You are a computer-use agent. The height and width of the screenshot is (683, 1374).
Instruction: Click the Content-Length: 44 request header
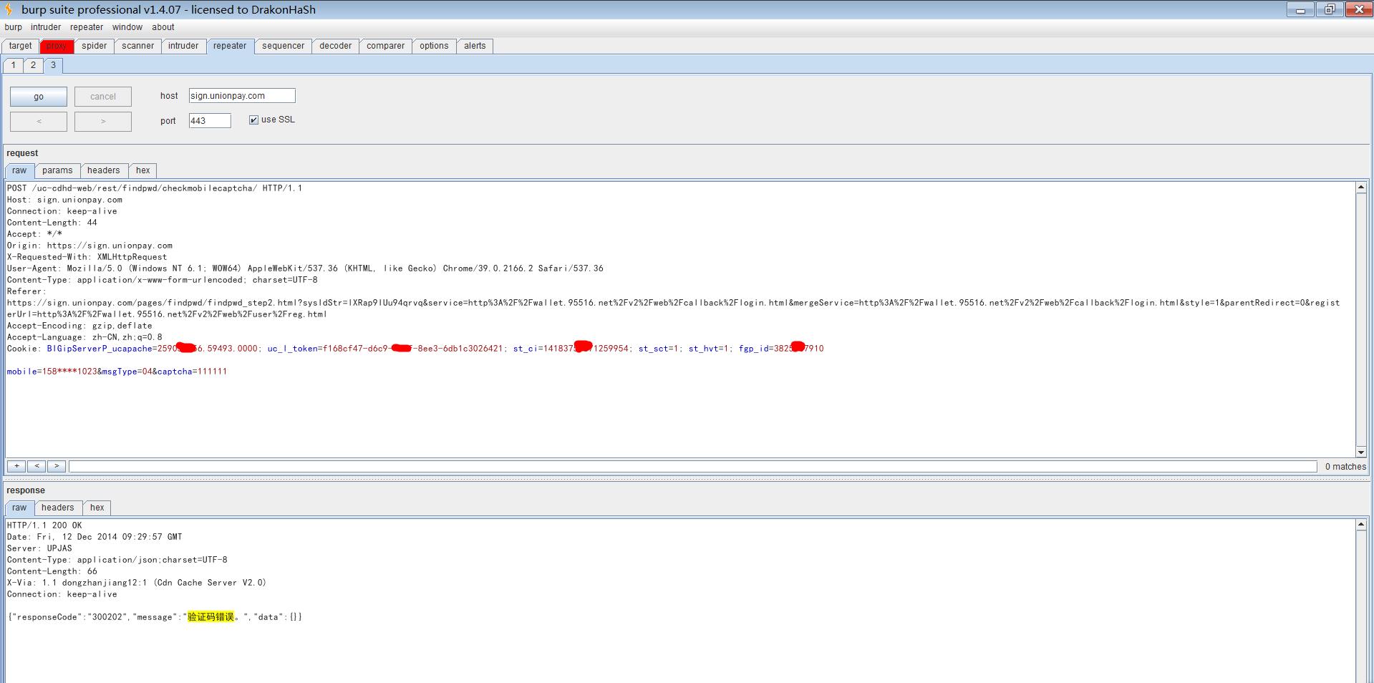[52, 223]
